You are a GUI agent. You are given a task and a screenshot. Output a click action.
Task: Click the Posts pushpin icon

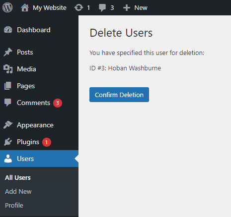click(8, 52)
